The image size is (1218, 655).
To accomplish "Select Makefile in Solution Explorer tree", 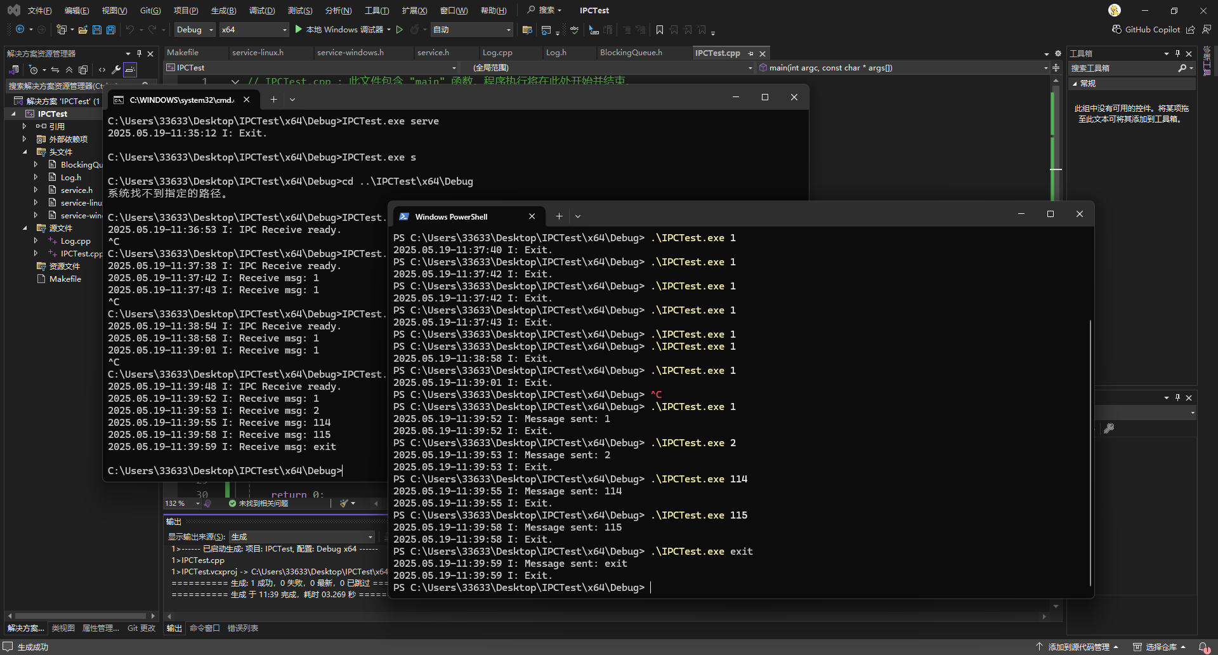I will (65, 279).
